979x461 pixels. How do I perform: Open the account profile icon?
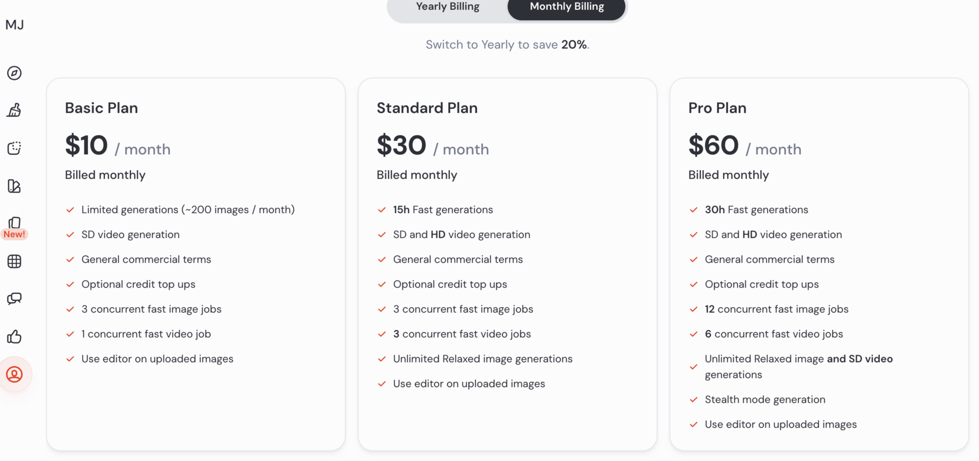click(x=15, y=374)
